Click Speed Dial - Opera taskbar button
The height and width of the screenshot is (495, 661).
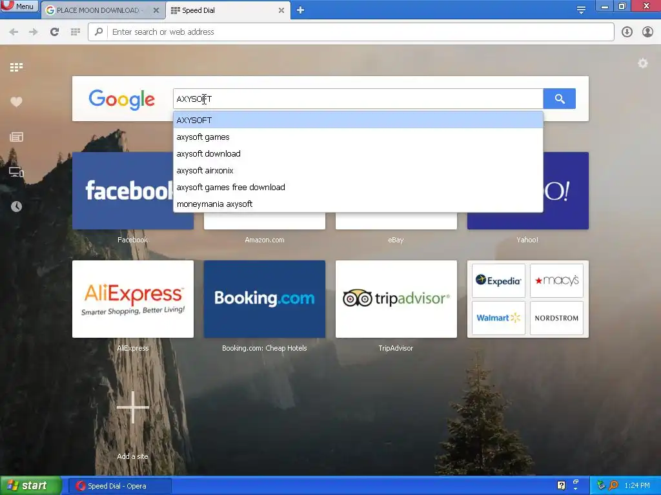tap(119, 486)
